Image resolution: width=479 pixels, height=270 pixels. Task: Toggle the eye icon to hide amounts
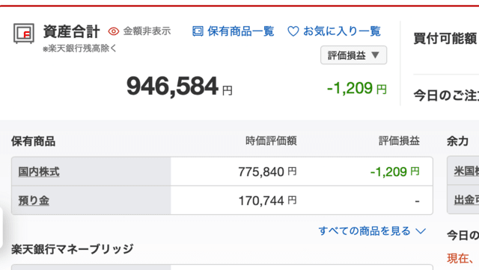pyautogui.click(x=113, y=31)
